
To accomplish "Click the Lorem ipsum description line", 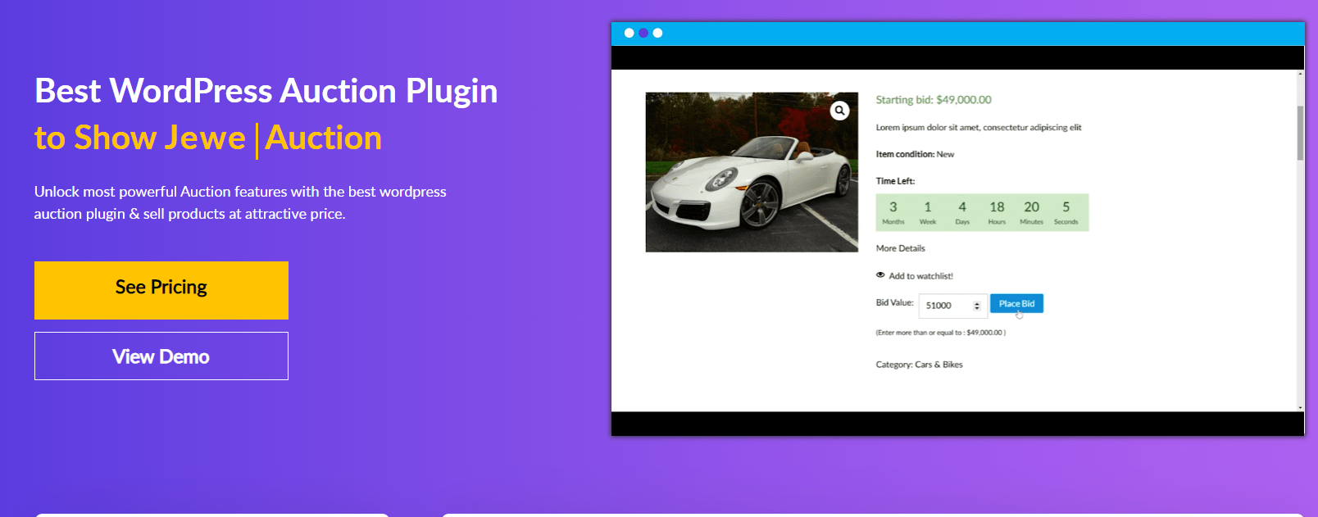I will (x=979, y=128).
